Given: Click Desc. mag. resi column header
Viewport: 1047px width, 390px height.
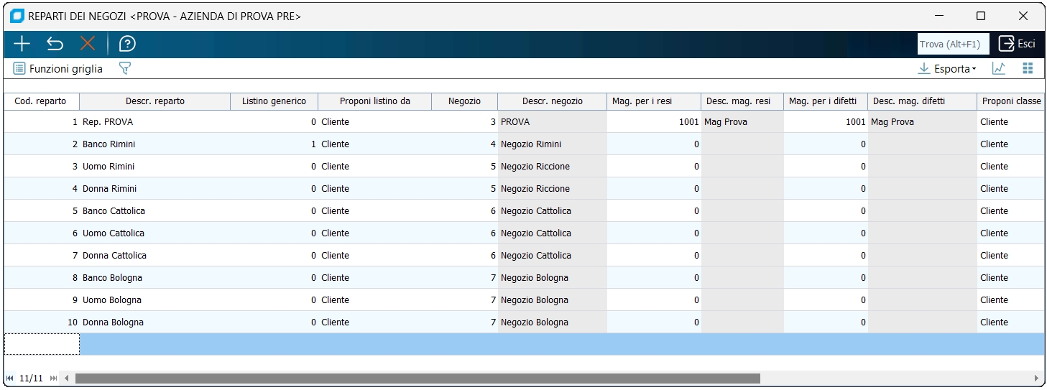Looking at the screenshot, I should tap(742, 101).
